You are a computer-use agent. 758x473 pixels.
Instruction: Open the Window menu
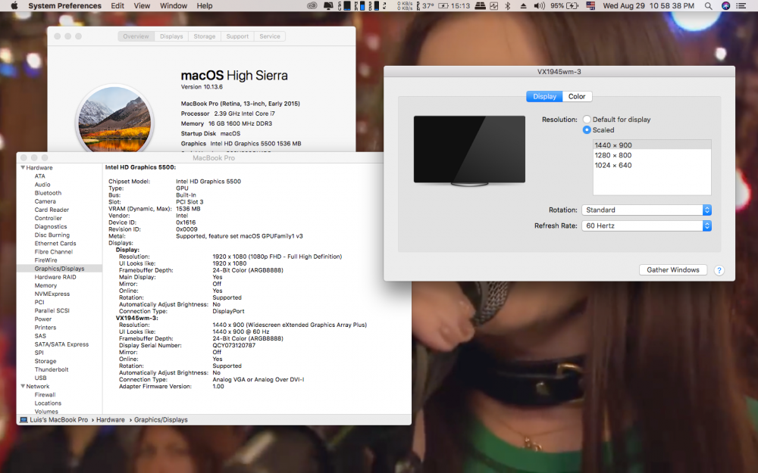(x=174, y=6)
